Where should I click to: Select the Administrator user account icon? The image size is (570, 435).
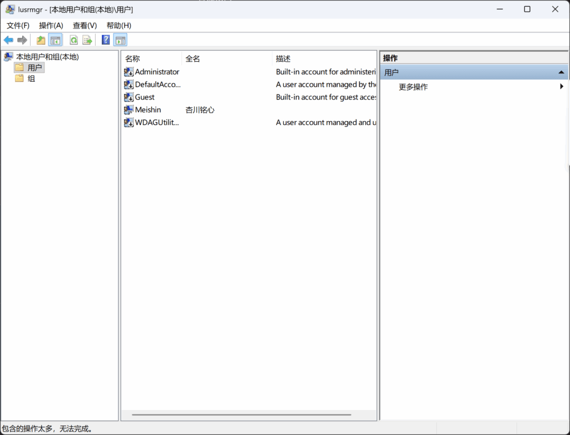(129, 72)
